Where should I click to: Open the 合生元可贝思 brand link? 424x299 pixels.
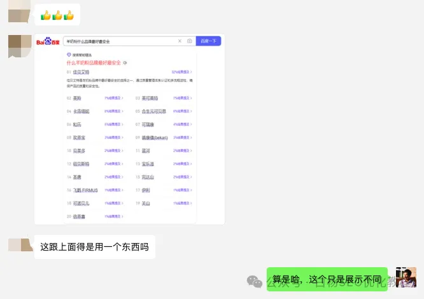[x=153, y=111]
